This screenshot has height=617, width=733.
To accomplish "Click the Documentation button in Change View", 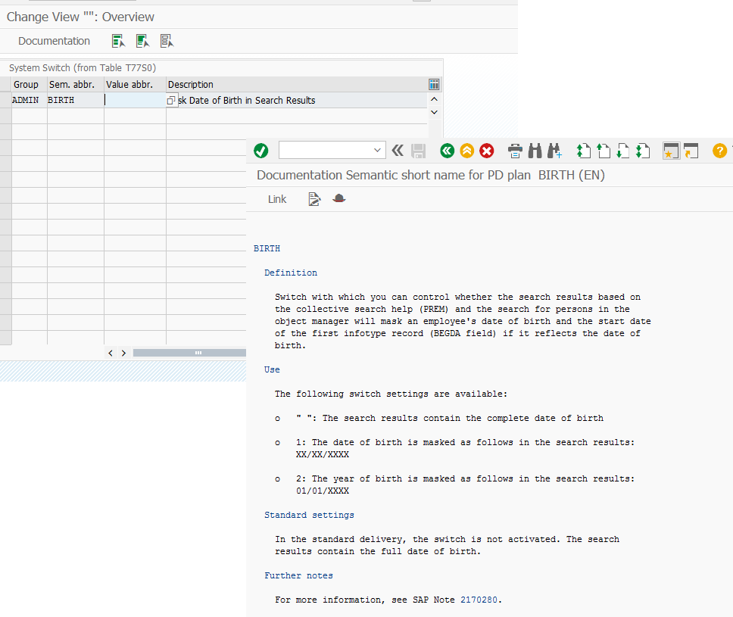I will [x=55, y=41].
